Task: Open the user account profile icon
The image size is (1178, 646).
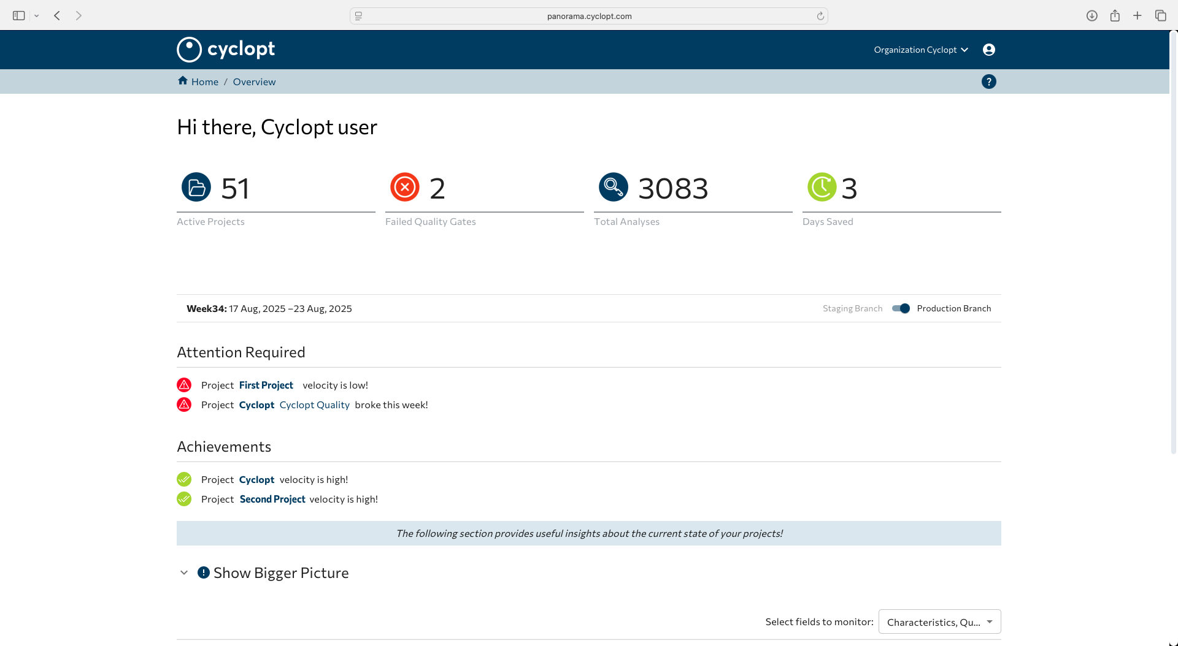Action: 988,50
